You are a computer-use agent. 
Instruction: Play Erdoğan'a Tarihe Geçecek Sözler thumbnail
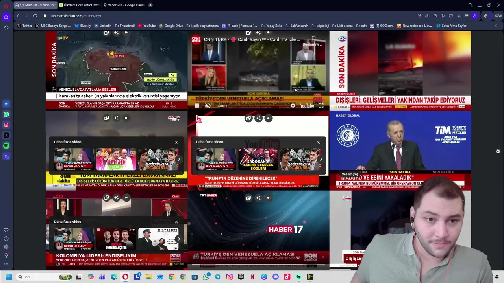(258, 159)
